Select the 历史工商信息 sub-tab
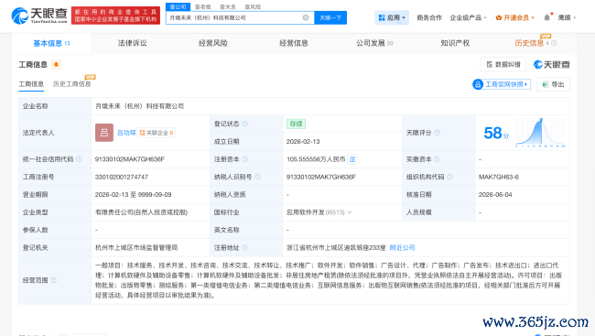595x336 pixels. pyautogui.click(x=71, y=84)
